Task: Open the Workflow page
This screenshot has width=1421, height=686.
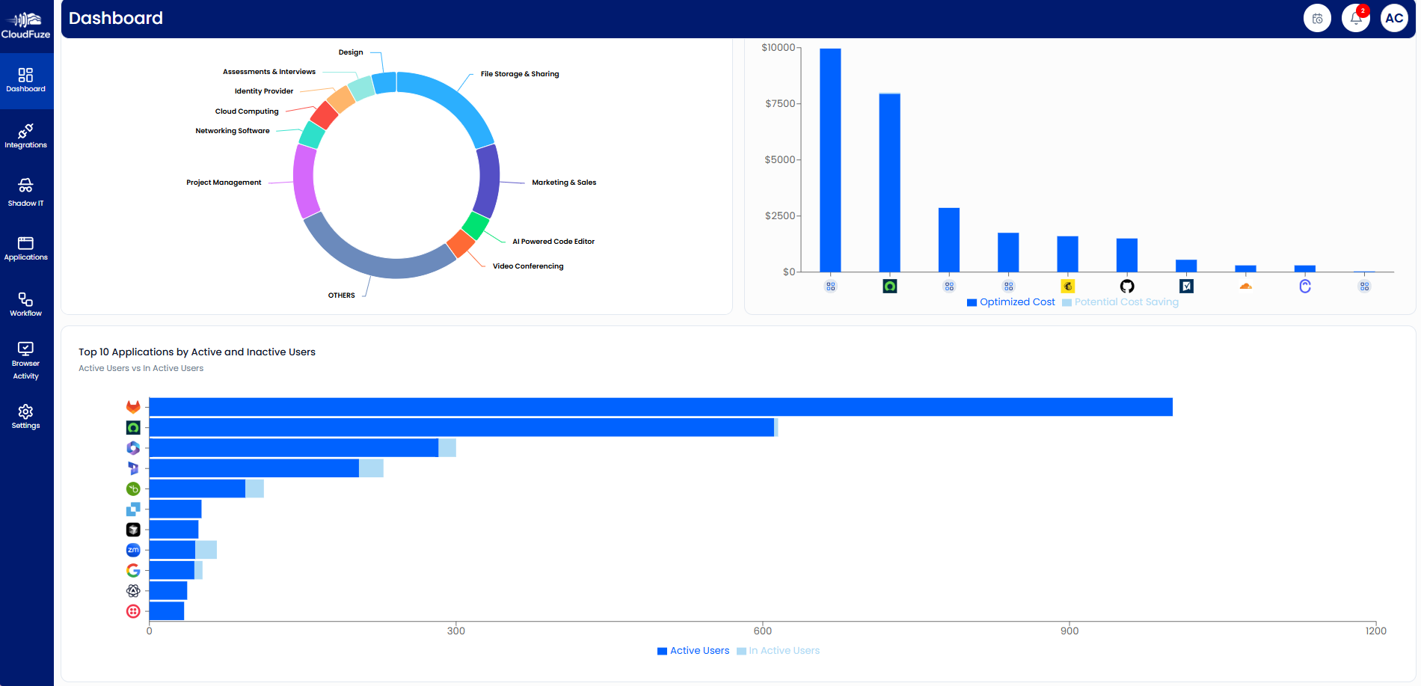Action: point(26,302)
